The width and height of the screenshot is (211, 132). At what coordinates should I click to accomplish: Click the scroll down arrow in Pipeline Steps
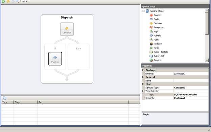tap(207, 60)
